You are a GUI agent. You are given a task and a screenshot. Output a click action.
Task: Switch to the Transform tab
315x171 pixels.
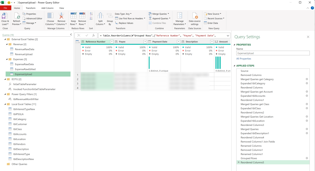click(x=30, y=8)
